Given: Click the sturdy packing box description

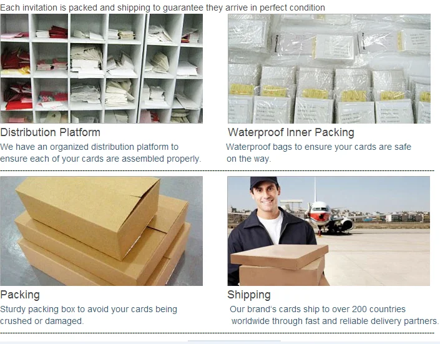Looking at the screenshot, I should 89,315.
